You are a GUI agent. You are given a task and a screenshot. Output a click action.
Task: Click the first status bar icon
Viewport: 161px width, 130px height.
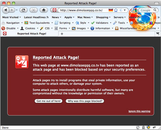(138, 127)
